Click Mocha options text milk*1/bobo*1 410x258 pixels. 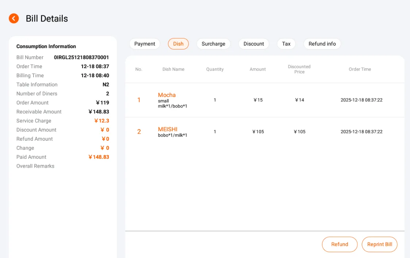pyautogui.click(x=173, y=106)
